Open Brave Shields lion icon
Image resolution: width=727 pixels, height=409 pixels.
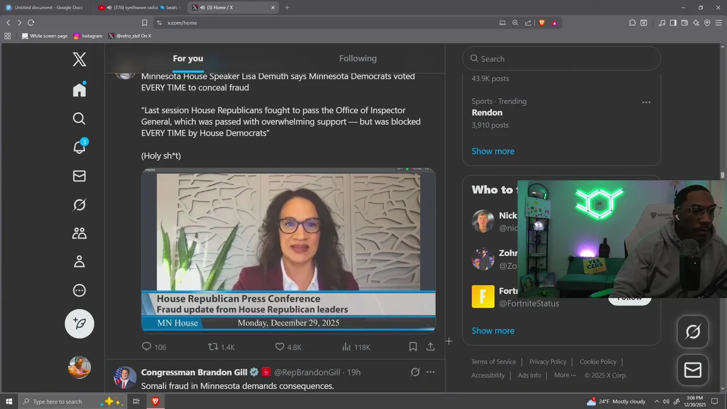coord(541,23)
